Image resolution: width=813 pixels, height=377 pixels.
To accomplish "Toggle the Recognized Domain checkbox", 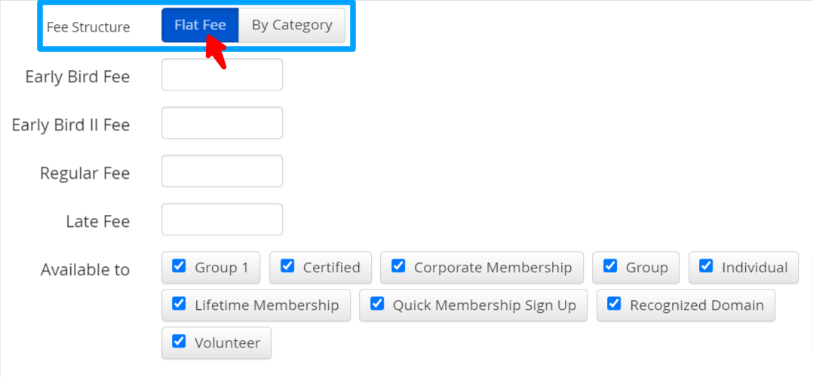I will click(x=614, y=304).
